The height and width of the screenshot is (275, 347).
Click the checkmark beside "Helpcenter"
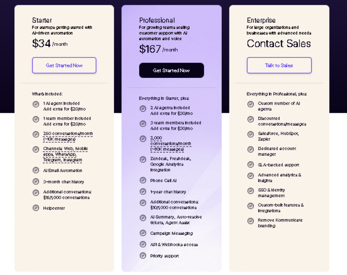(36, 208)
